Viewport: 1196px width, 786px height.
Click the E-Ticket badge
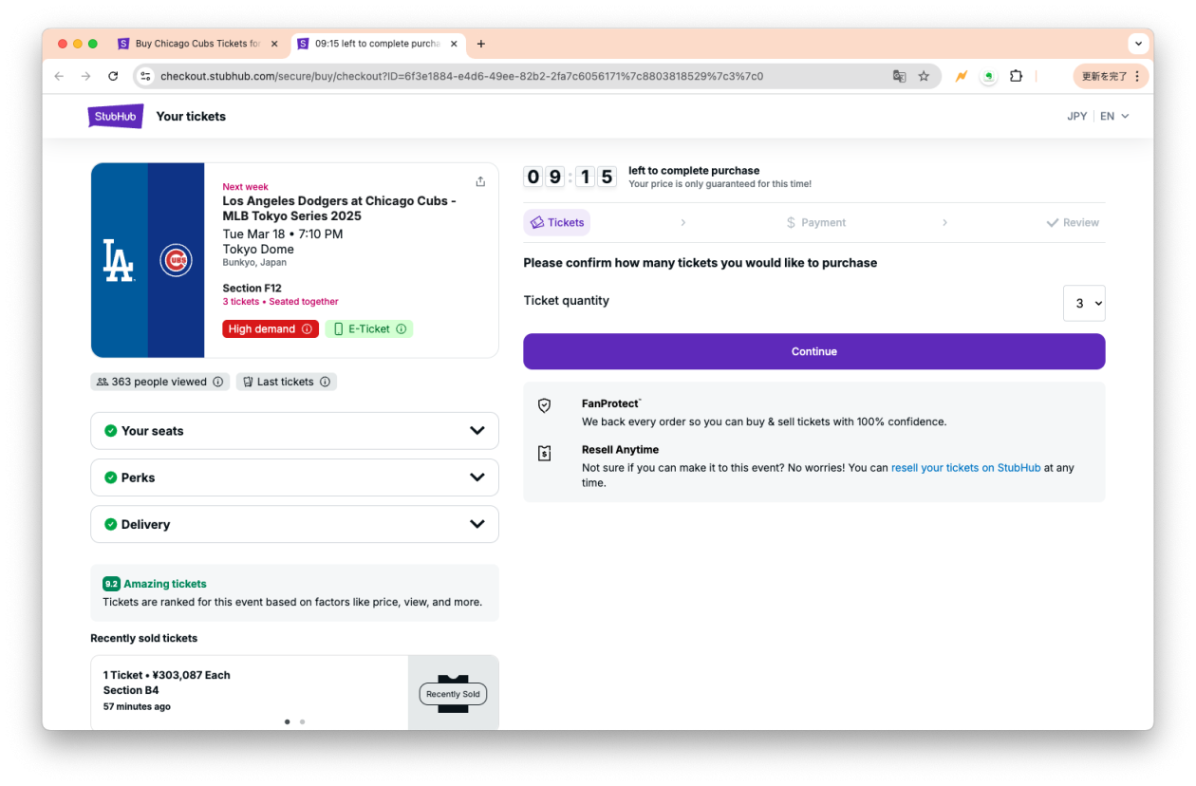click(x=369, y=329)
